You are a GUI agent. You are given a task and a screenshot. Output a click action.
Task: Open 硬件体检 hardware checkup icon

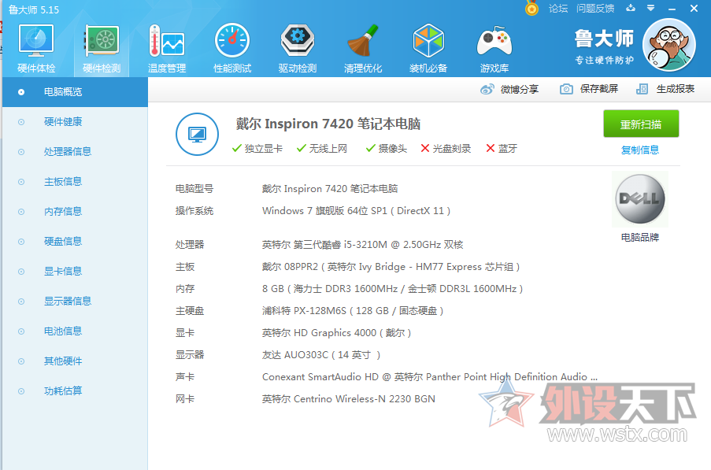tap(36, 48)
